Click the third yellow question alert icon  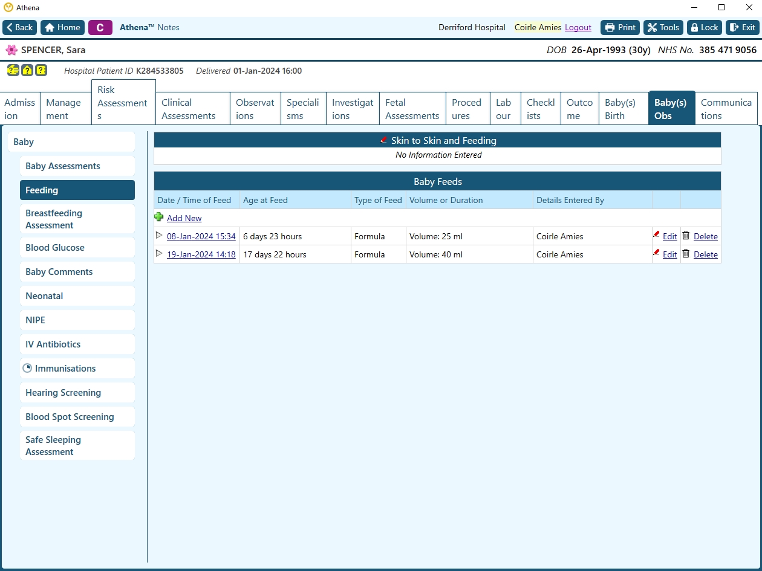coord(41,70)
